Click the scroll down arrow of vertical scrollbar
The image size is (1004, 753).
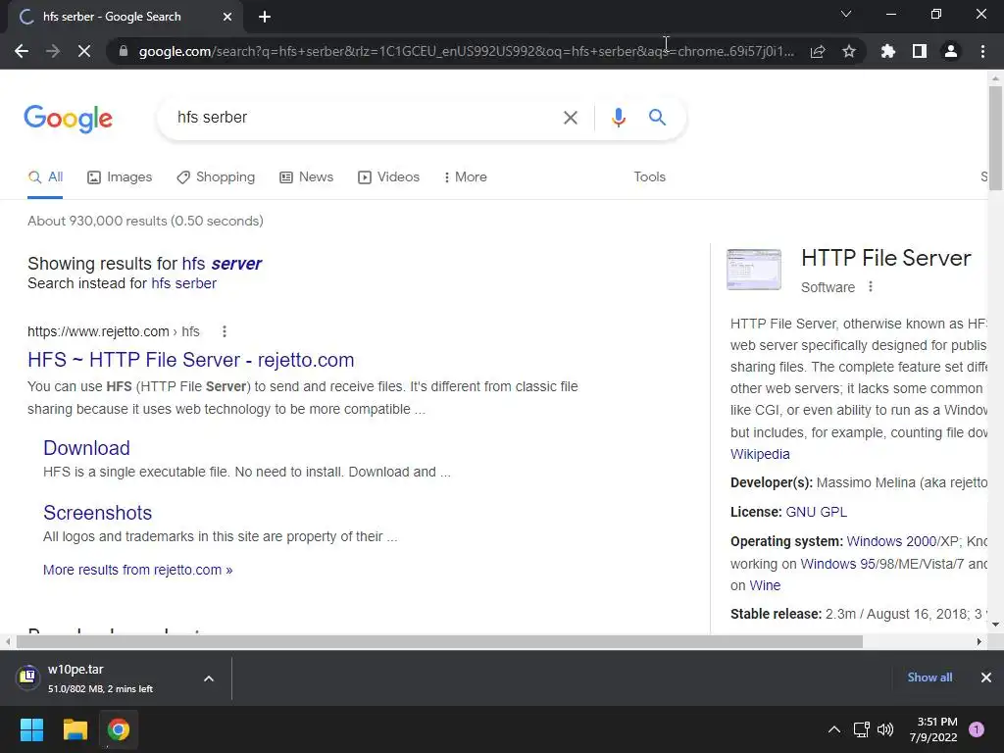[995, 625]
